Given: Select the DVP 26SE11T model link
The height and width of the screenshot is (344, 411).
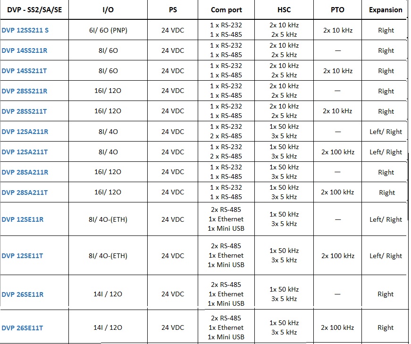Looking at the screenshot, I should [x=22, y=328].
